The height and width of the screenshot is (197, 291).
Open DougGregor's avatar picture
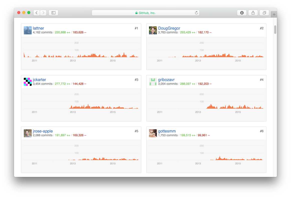[x=153, y=30]
